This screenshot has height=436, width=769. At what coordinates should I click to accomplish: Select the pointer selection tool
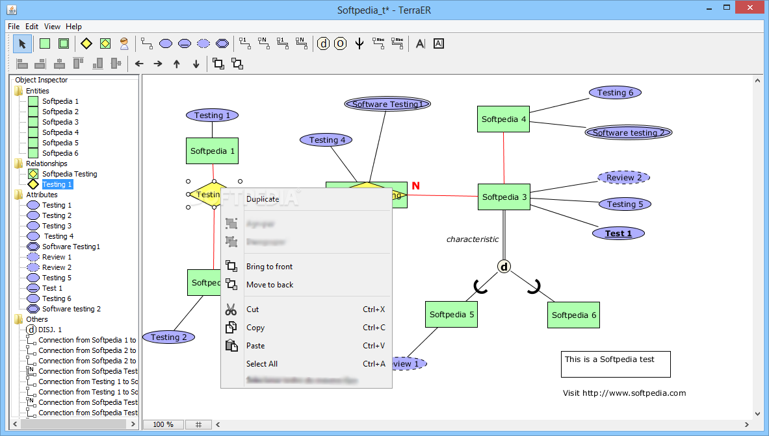point(22,43)
